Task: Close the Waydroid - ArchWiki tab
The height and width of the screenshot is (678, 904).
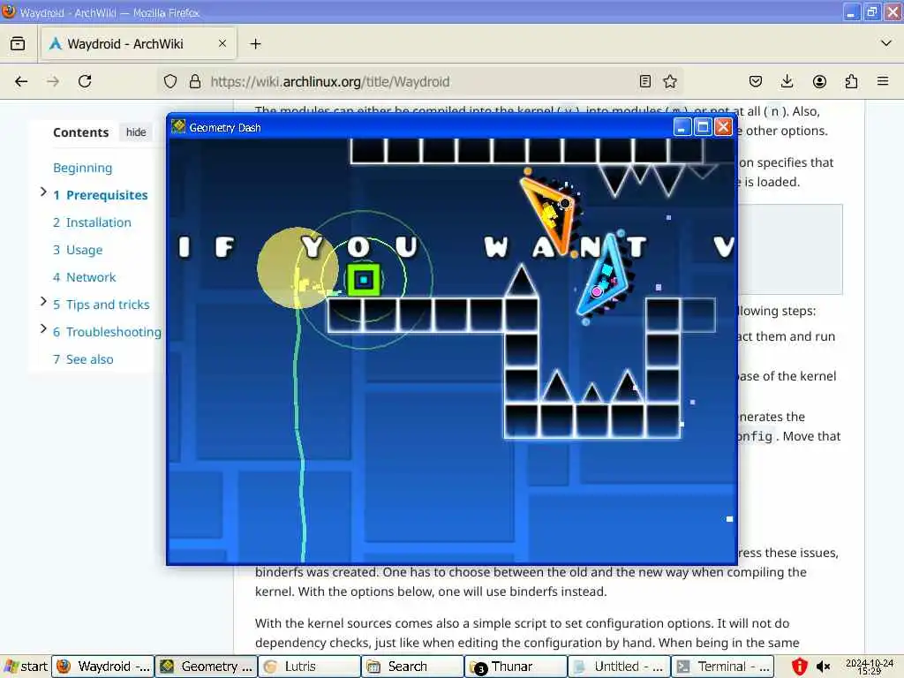Action: coord(222,43)
